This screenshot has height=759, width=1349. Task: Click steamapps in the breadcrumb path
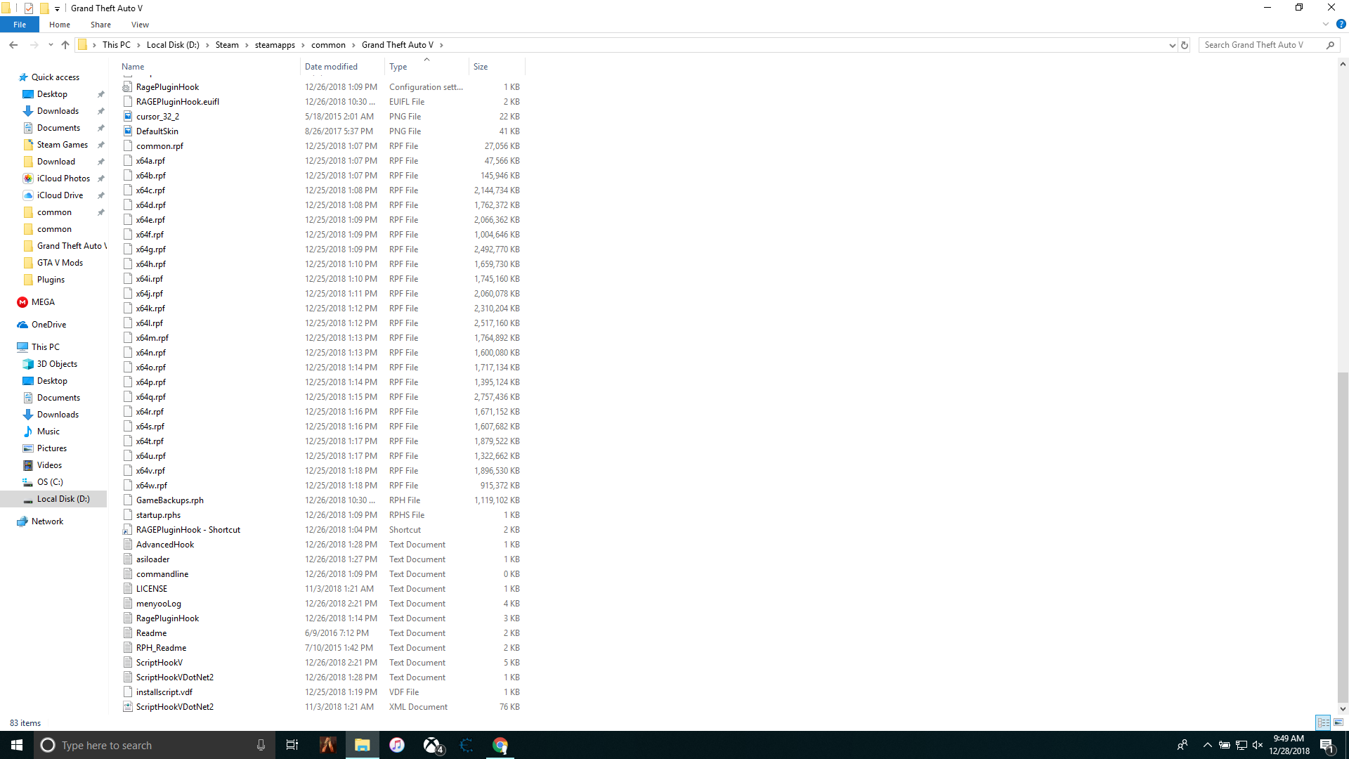click(x=275, y=45)
